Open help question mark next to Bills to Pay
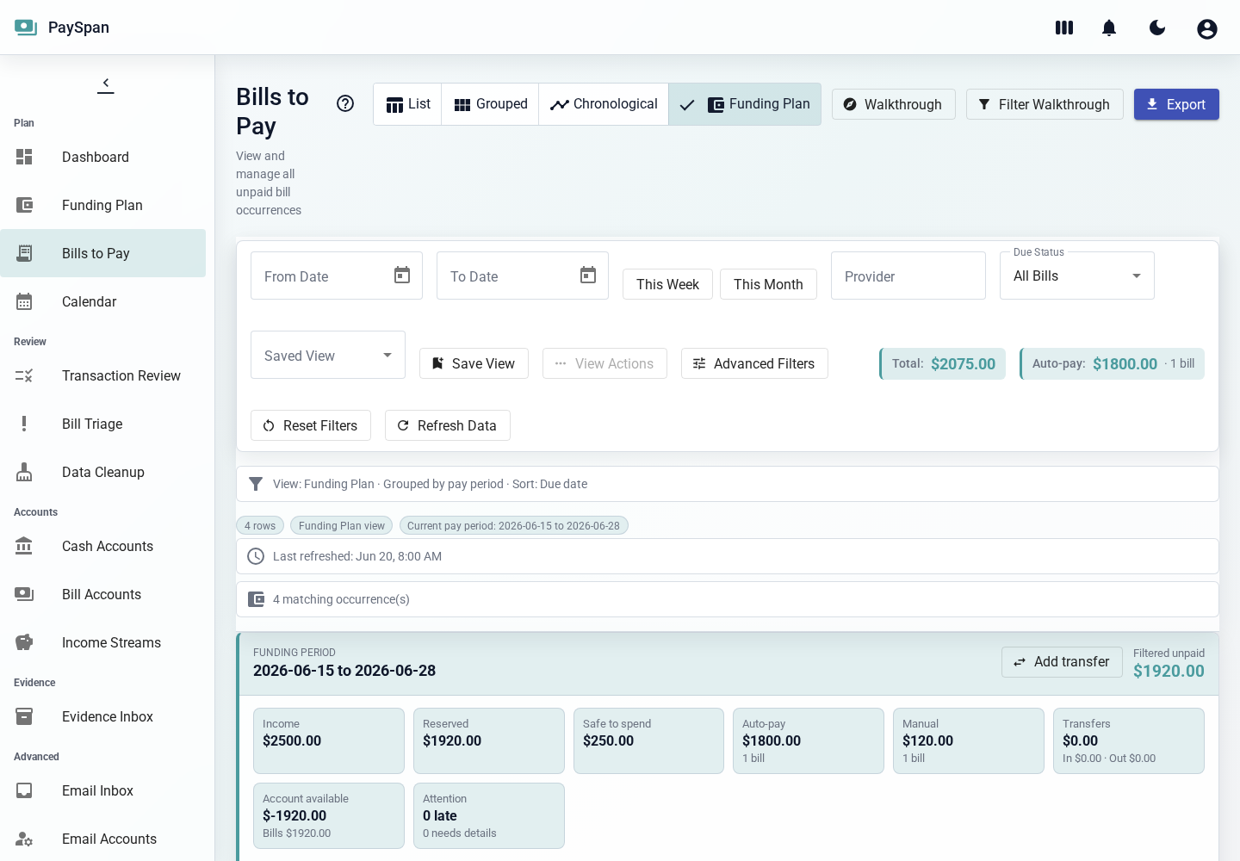 (x=345, y=103)
